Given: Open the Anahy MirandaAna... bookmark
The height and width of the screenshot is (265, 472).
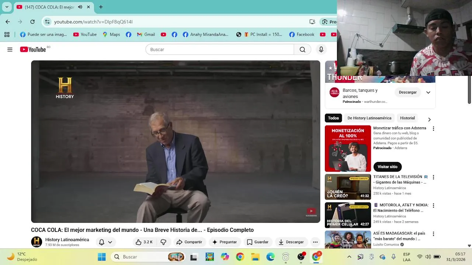Looking at the screenshot, I should 205,34.
